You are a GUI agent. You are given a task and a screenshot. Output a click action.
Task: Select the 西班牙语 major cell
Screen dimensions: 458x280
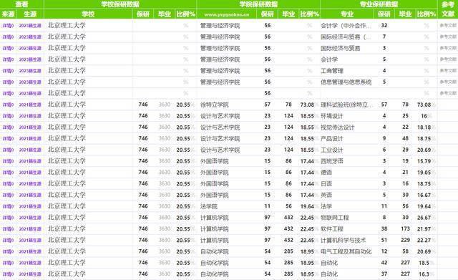[332, 161]
